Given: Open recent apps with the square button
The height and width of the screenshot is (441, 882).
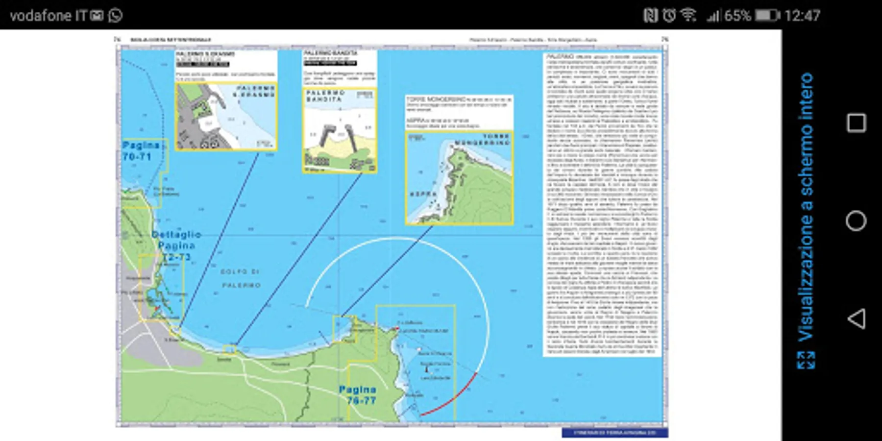Looking at the screenshot, I should point(856,122).
